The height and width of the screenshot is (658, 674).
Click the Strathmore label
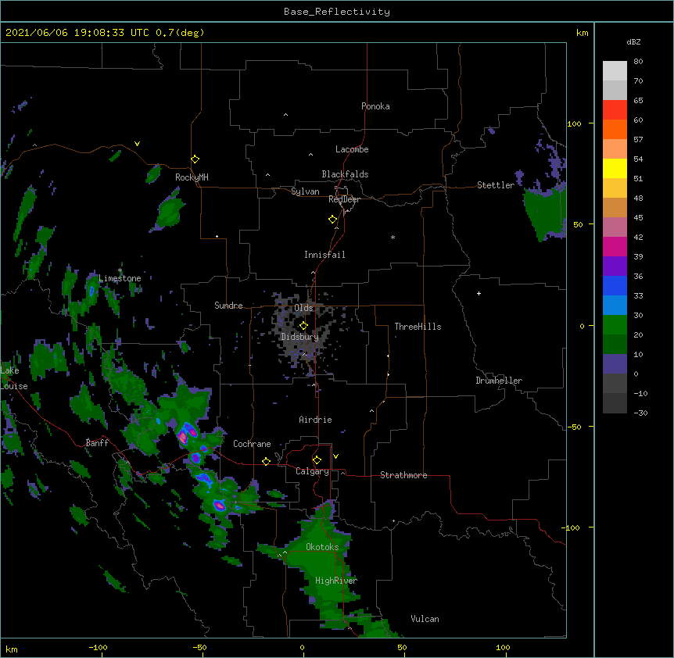pos(403,475)
